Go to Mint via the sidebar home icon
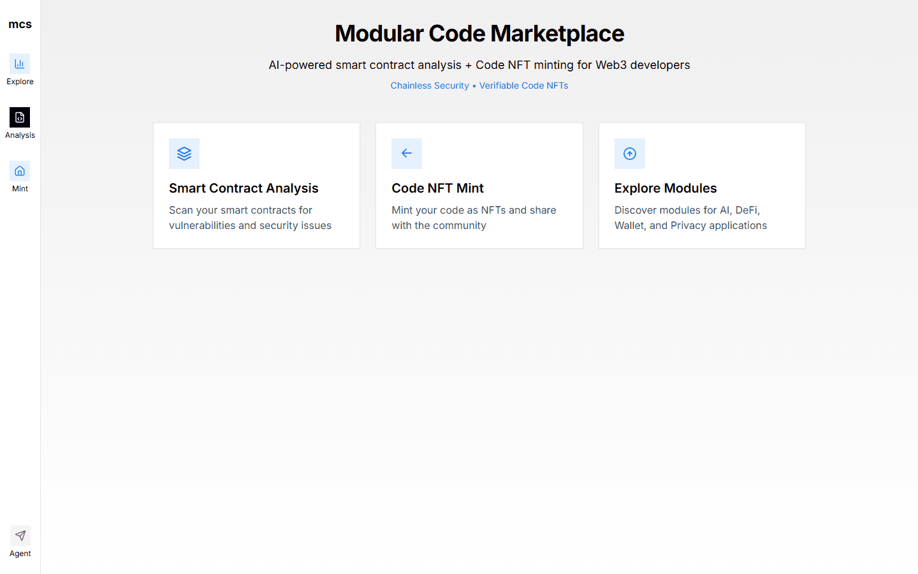 click(x=20, y=171)
